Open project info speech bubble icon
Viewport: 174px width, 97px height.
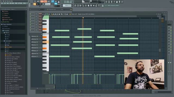coord(122,2)
